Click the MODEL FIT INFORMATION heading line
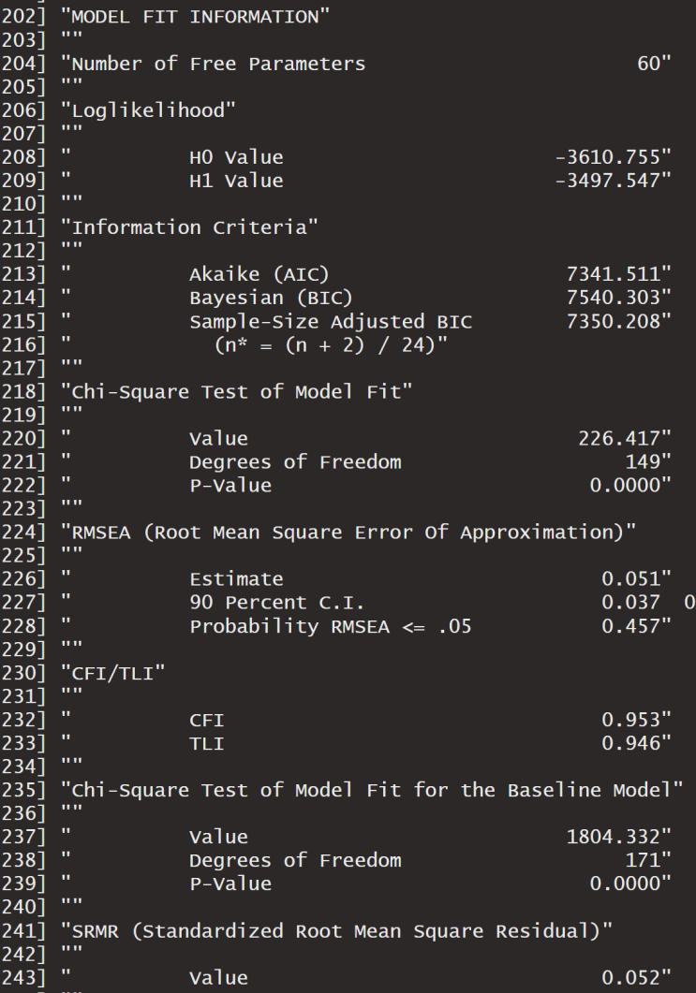The image size is (696, 993). [195, 17]
